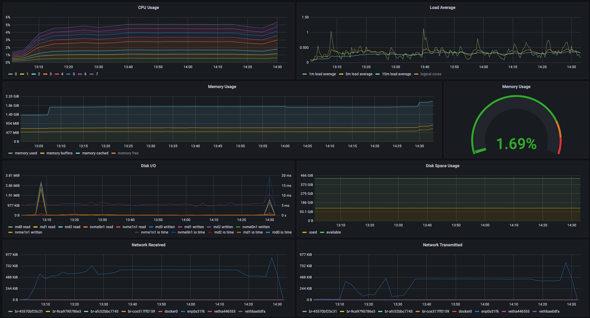Image resolution: width=590 pixels, height=318 pixels.
Task: Select the 'used' legend entry in Disk Space Usage
Action: point(312,232)
